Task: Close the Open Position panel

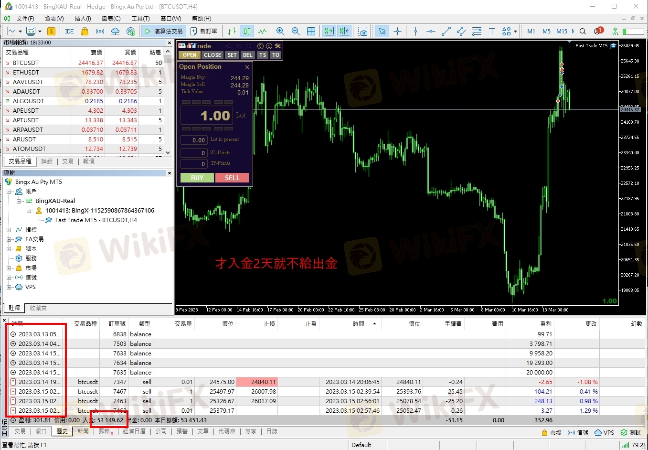Action: click(247, 67)
